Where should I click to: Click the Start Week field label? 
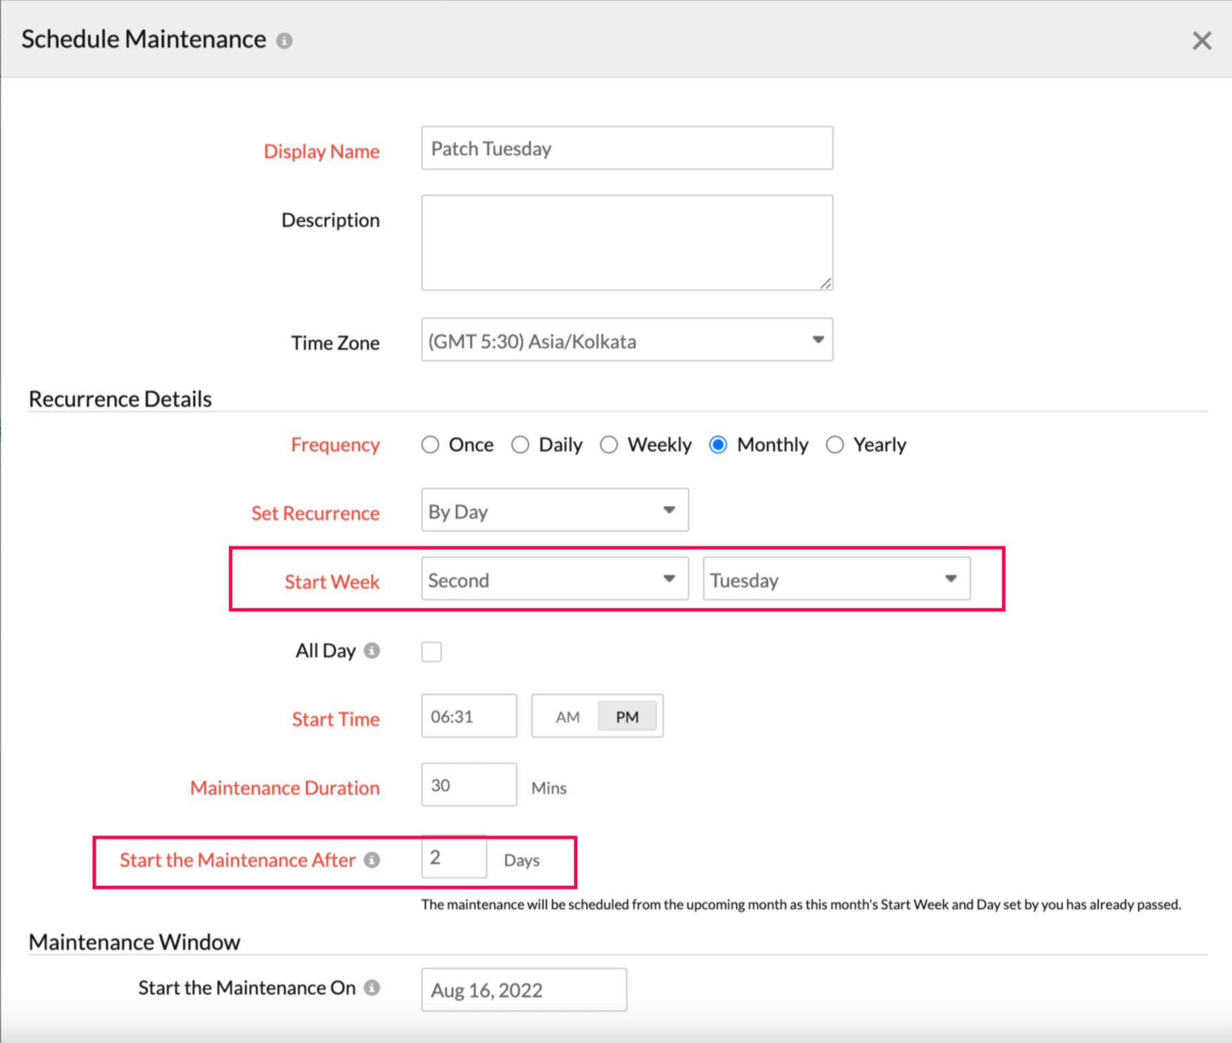pyautogui.click(x=332, y=582)
